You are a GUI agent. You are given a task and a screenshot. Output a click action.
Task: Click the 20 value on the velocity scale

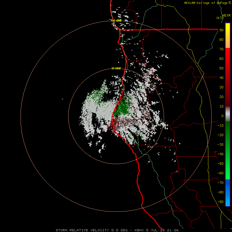click(221, 97)
